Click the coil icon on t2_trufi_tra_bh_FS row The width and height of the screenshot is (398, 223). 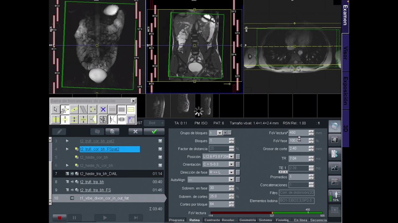77,190
